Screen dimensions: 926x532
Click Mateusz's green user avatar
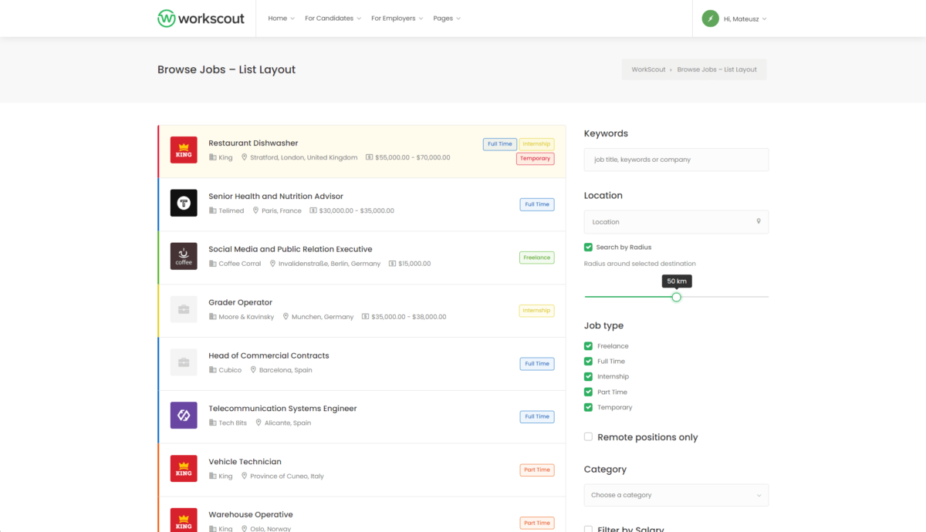pyautogui.click(x=710, y=19)
